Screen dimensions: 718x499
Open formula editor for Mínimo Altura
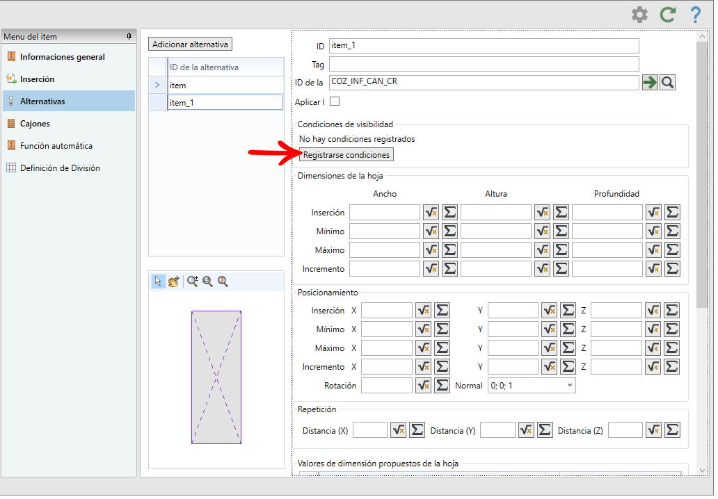click(x=543, y=231)
